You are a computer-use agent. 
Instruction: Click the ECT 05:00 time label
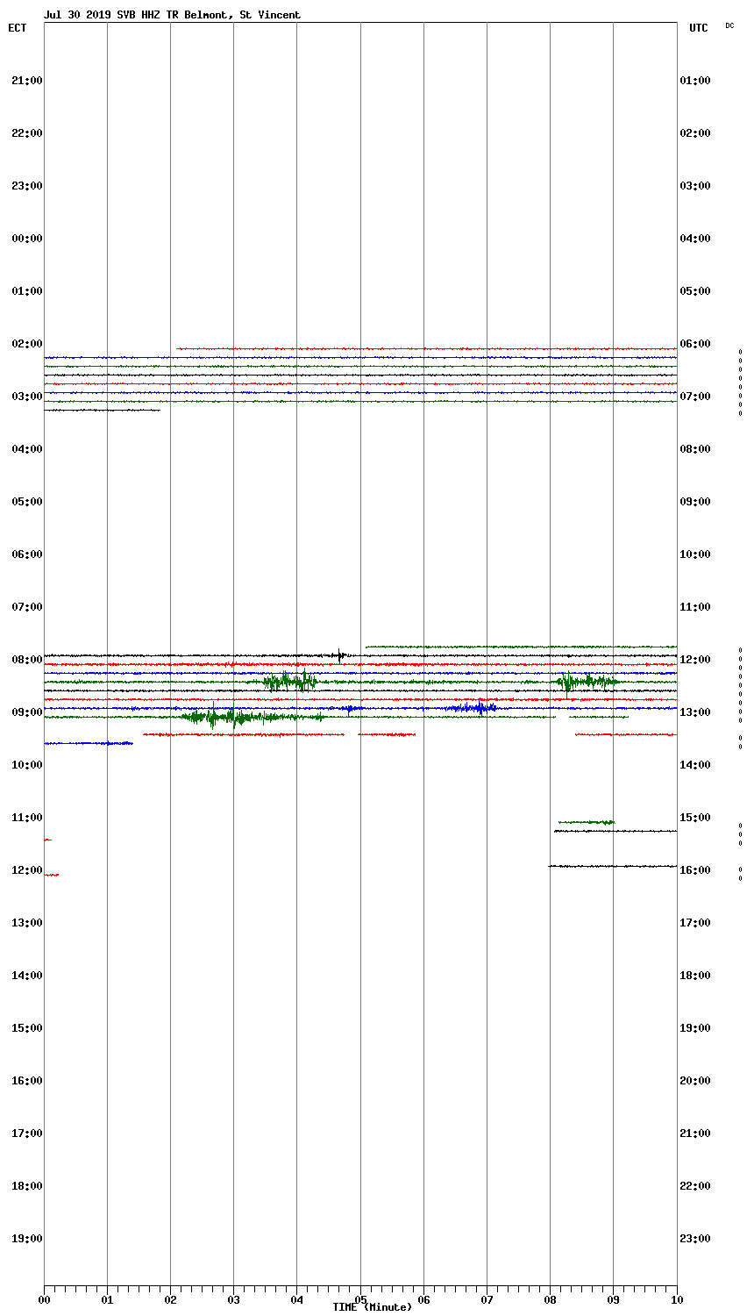coord(27,502)
